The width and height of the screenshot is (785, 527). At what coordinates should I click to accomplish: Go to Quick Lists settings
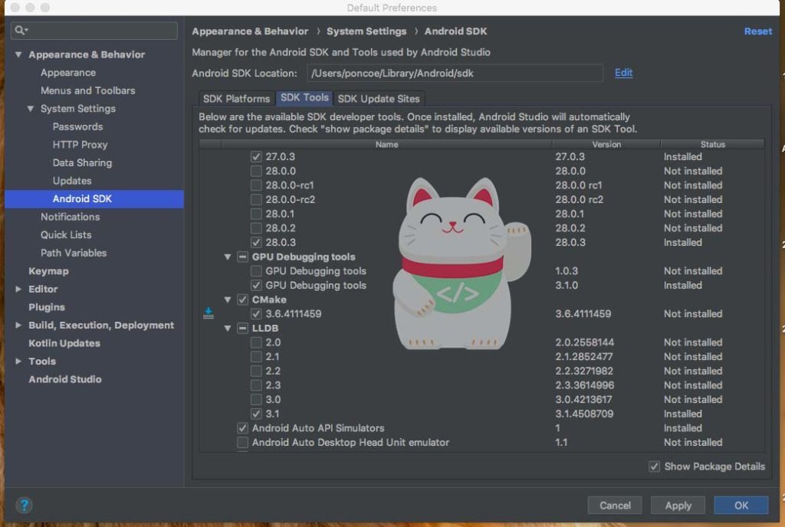coord(66,234)
